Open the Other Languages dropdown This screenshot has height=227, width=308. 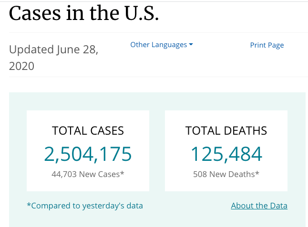[158, 45]
